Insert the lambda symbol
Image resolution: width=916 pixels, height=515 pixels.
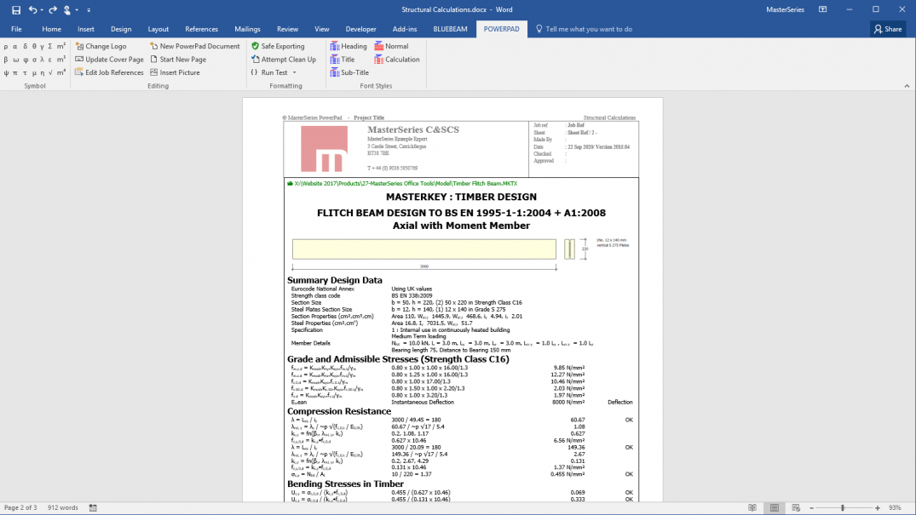42,60
